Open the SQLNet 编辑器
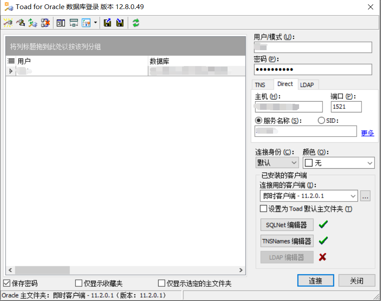The height and width of the screenshot is (301, 381). click(x=287, y=224)
